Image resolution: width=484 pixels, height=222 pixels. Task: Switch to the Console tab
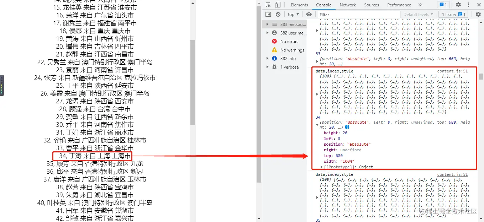click(323, 5)
